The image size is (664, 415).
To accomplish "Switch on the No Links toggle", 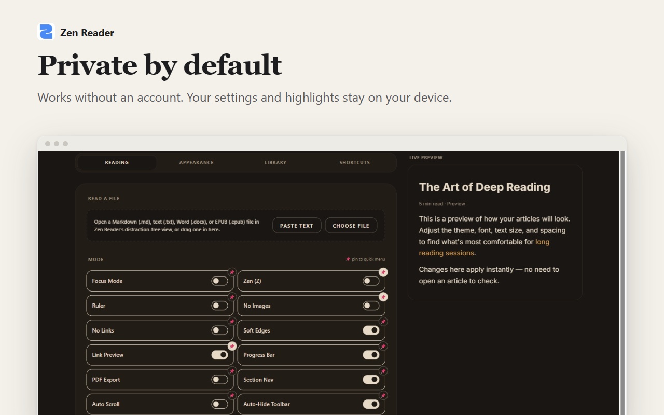I will click(219, 330).
